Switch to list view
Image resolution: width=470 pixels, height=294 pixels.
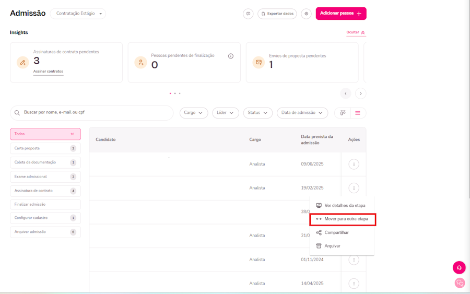[358, 113]
